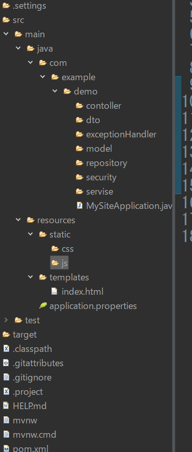Click the demo folder icon
Viewport: 192px width, 452px height.
(x=67, y=91)
